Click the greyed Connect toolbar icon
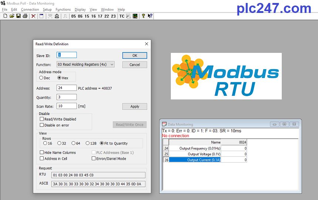The width and height of the screenshot is (318, 200). (50, 16)
